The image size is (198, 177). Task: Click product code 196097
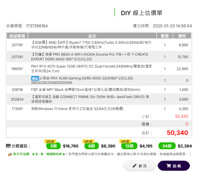pyautogui.click(x=17, y=69)
